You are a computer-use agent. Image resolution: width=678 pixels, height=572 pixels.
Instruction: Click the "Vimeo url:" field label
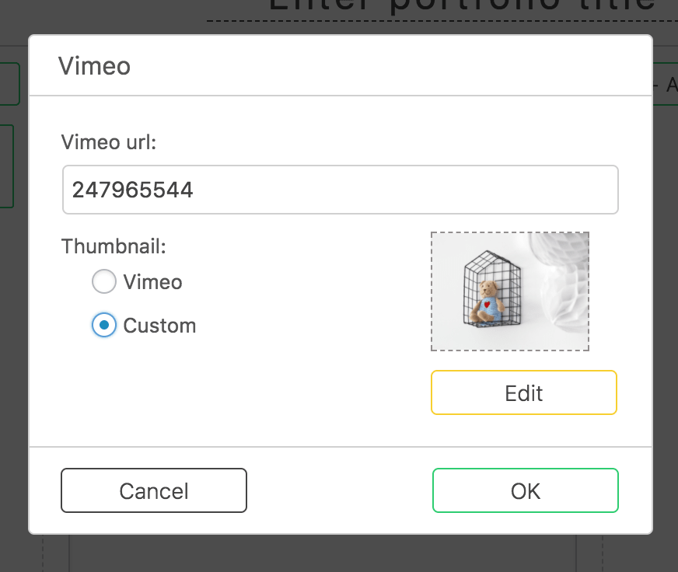109,143
